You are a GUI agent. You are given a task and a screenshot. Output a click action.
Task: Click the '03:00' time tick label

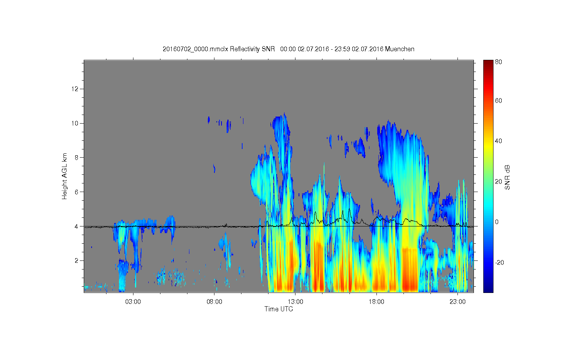133,302
